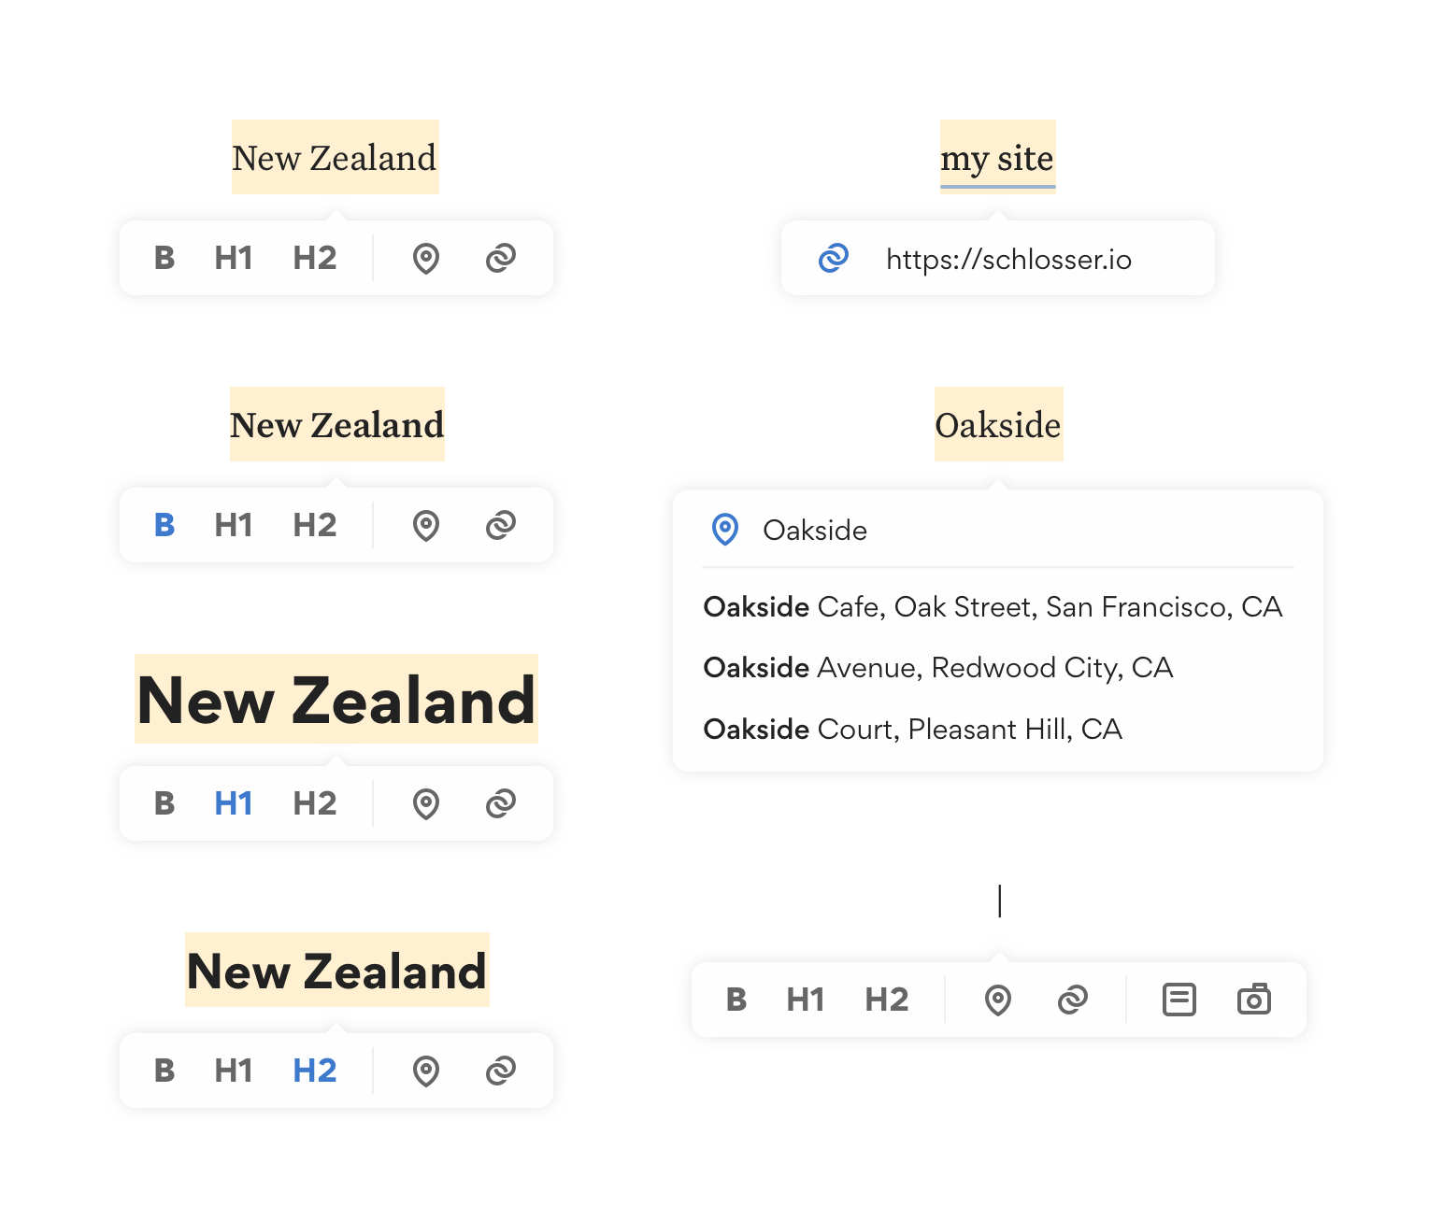Choose Oakside Avenue, Redwood City from suggestions

[x=937, y=668]
